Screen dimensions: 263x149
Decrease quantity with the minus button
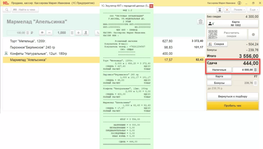tap(50, 33)
